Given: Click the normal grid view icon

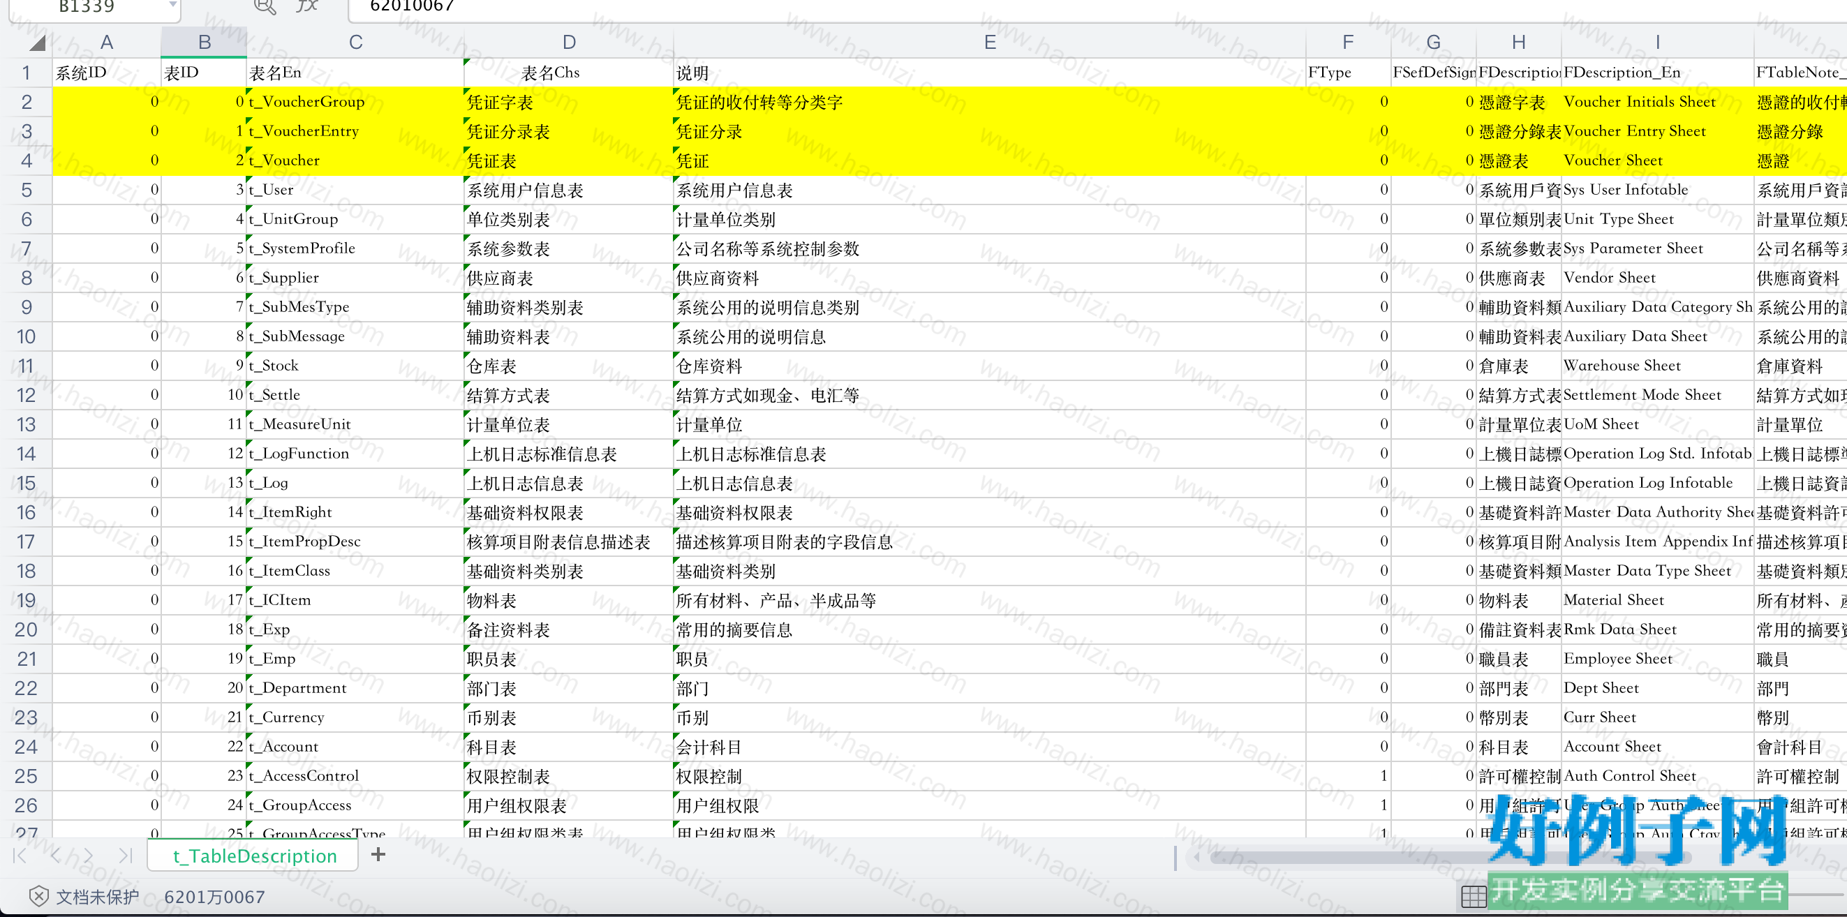Looking at the screenshot, I should (x=1474, y=896).
